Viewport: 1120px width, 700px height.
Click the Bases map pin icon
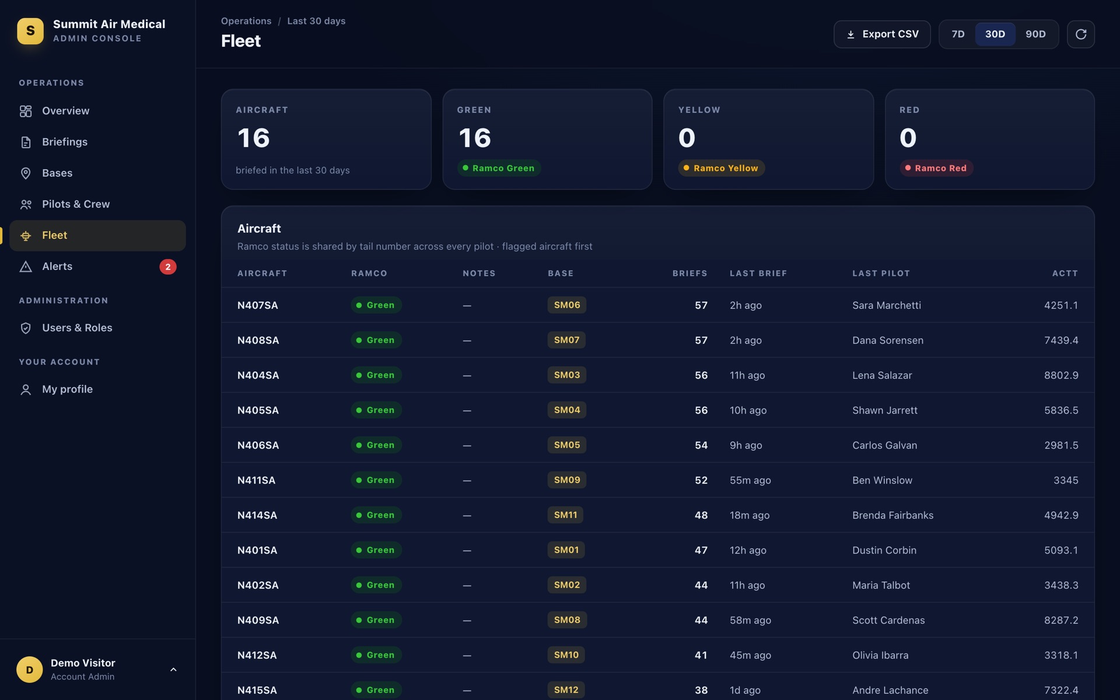point(26,173)
